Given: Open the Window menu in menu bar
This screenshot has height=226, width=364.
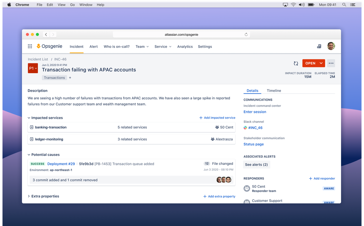Looking at the screenshot, I should [x=86, y=5].
